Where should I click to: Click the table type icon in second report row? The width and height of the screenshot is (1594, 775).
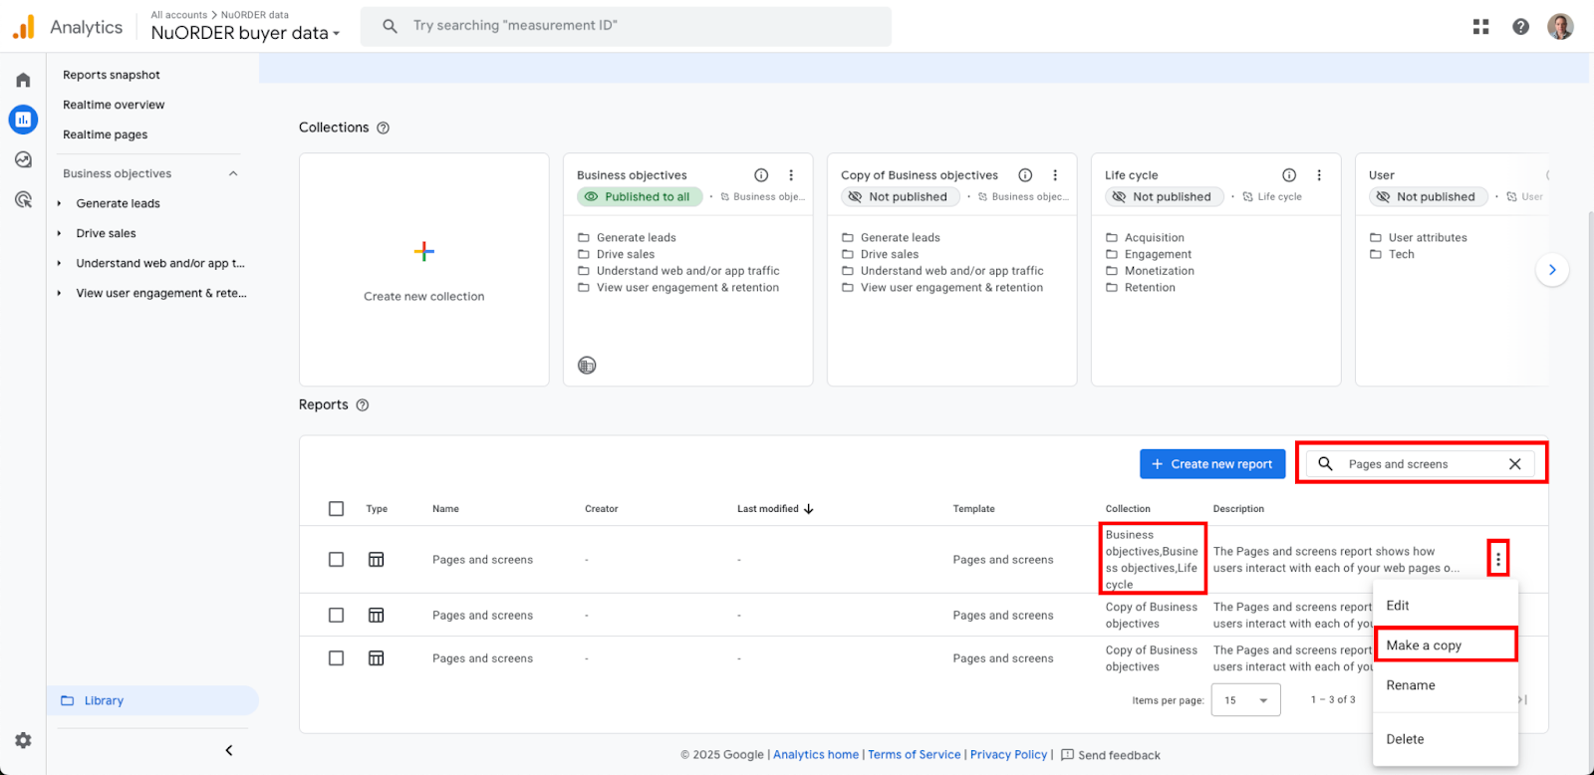376,616
